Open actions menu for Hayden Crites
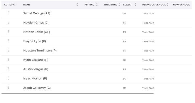 point(8,22)
